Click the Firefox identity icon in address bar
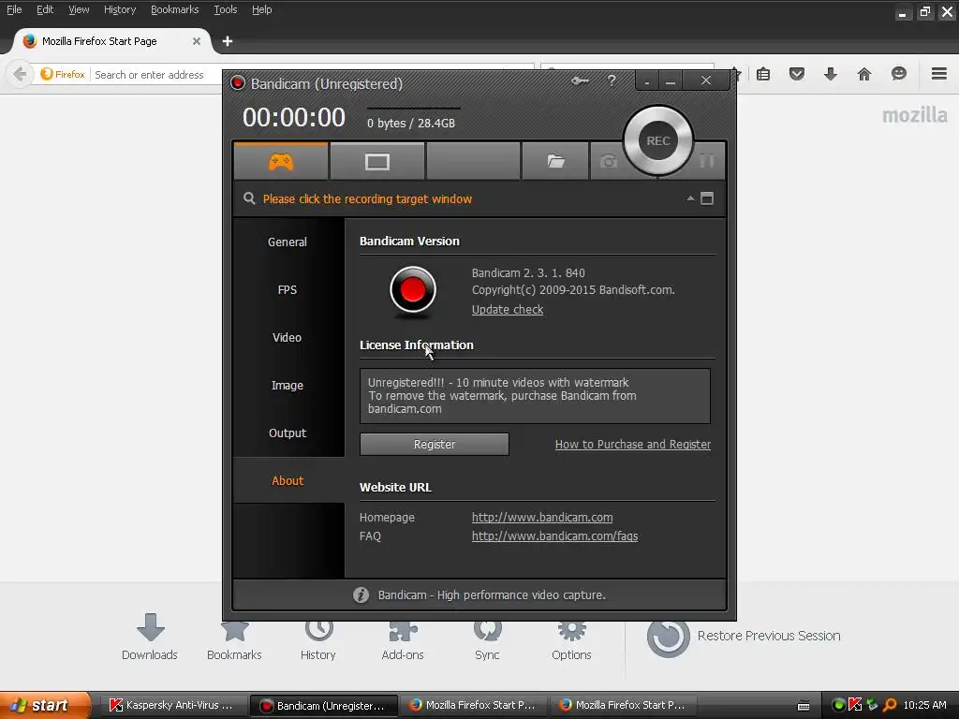Screen dimensions: 959x719 click(63, 75)
